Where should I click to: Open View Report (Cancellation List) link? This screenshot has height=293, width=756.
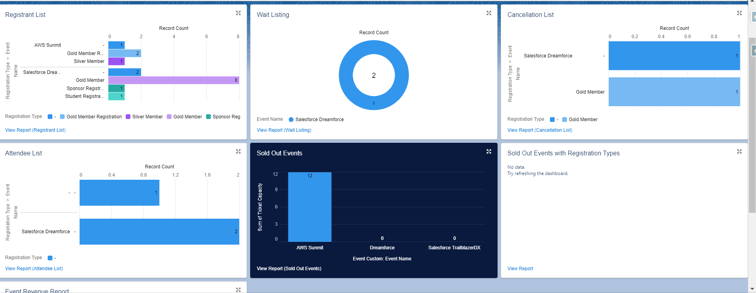click(540, 130)
